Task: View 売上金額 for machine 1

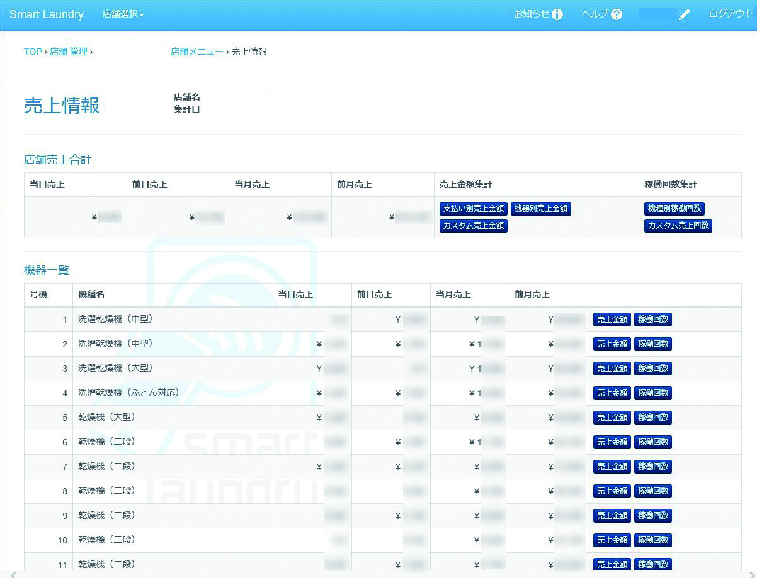Action: tap(612, 320)
